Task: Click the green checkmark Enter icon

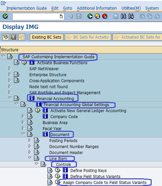Action: point(5,16)
